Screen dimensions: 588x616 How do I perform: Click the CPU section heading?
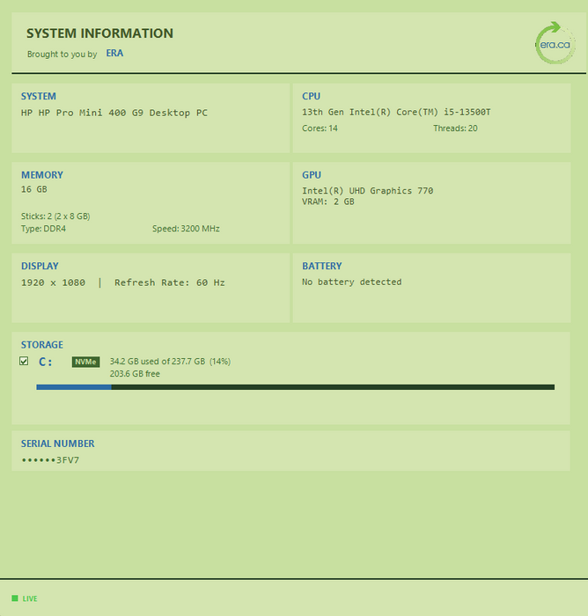tap(311, 96)
